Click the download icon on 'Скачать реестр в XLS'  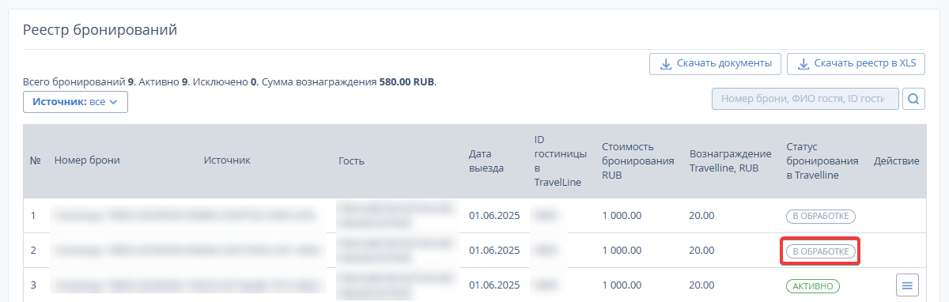click(803, 63)
